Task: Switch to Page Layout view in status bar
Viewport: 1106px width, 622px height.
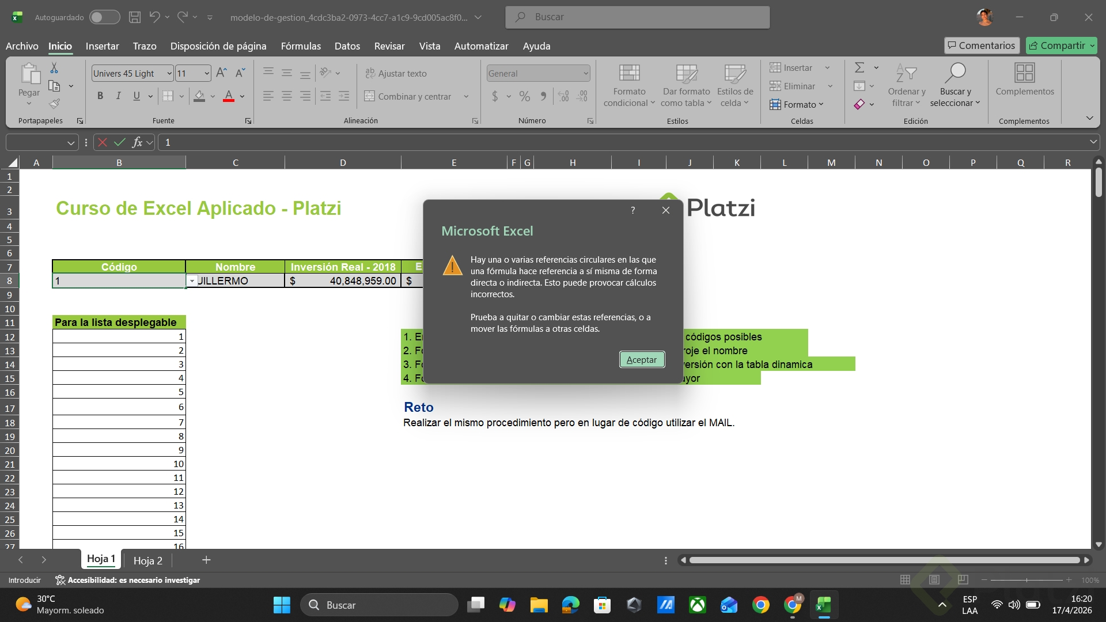Action: [934, 580]
